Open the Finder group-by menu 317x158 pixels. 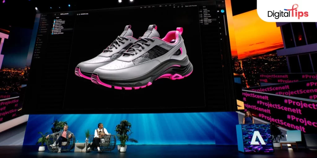tap(161, 6)
